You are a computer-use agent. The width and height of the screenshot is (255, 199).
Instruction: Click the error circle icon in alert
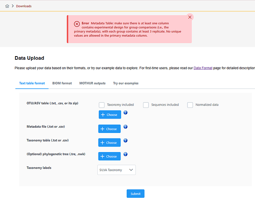pyautogui.click(x=77, y=24)
